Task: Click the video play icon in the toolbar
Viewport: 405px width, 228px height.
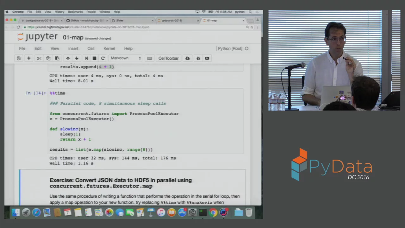Action: coord(207,58)
